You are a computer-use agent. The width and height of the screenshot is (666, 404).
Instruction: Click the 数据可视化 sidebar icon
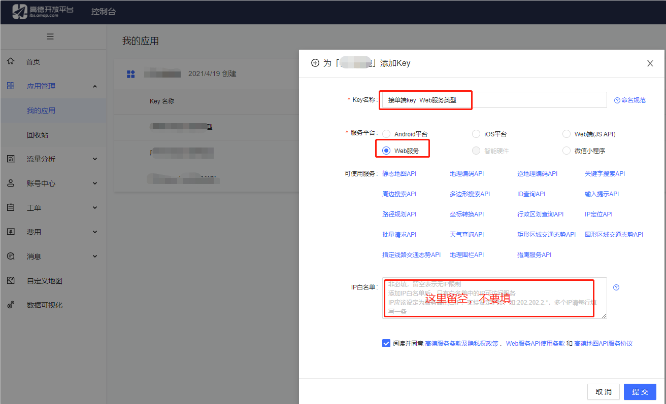[11, 305]
